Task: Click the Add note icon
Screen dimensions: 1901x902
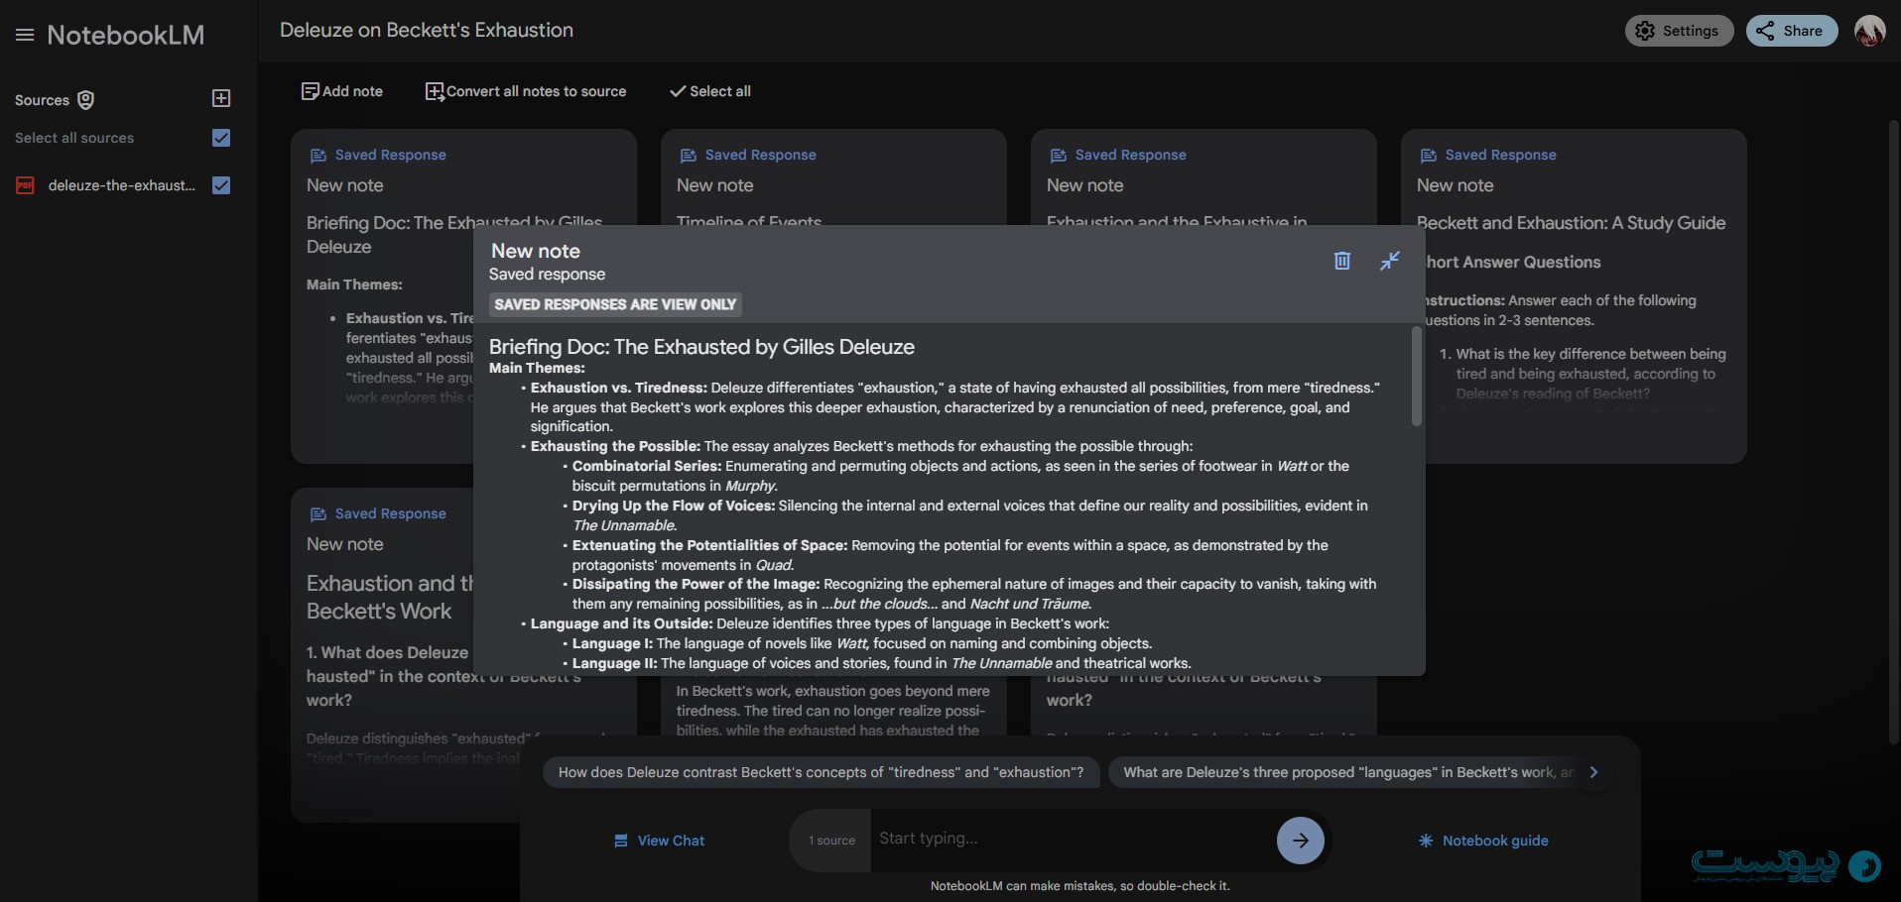Action: click(x=310, y=91)
